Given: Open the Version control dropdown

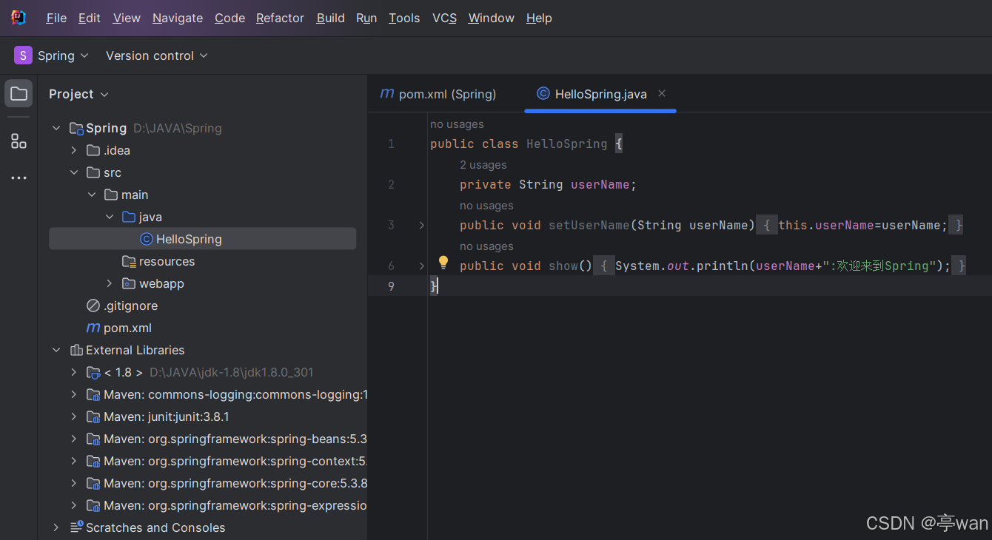Looking at the screenshot, I should coord(157,55).
